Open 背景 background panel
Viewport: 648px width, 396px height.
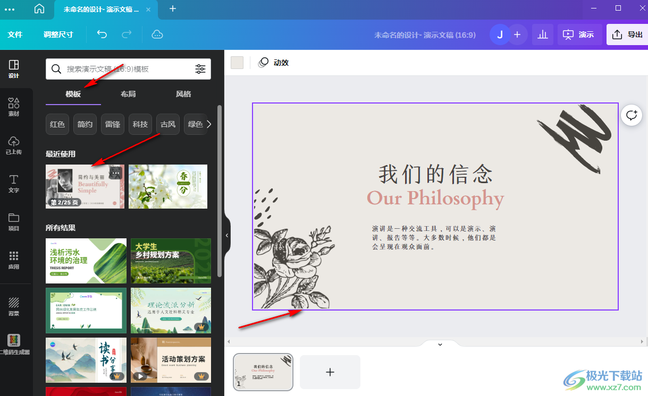[x=14, y=306]
